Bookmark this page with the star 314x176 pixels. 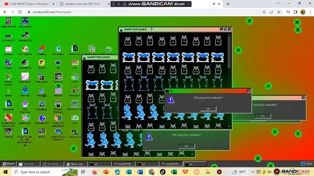(279, 12)
